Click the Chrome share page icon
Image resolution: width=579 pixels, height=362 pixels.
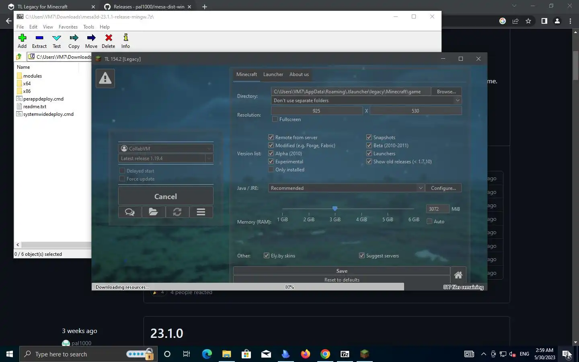coord(515,21)
